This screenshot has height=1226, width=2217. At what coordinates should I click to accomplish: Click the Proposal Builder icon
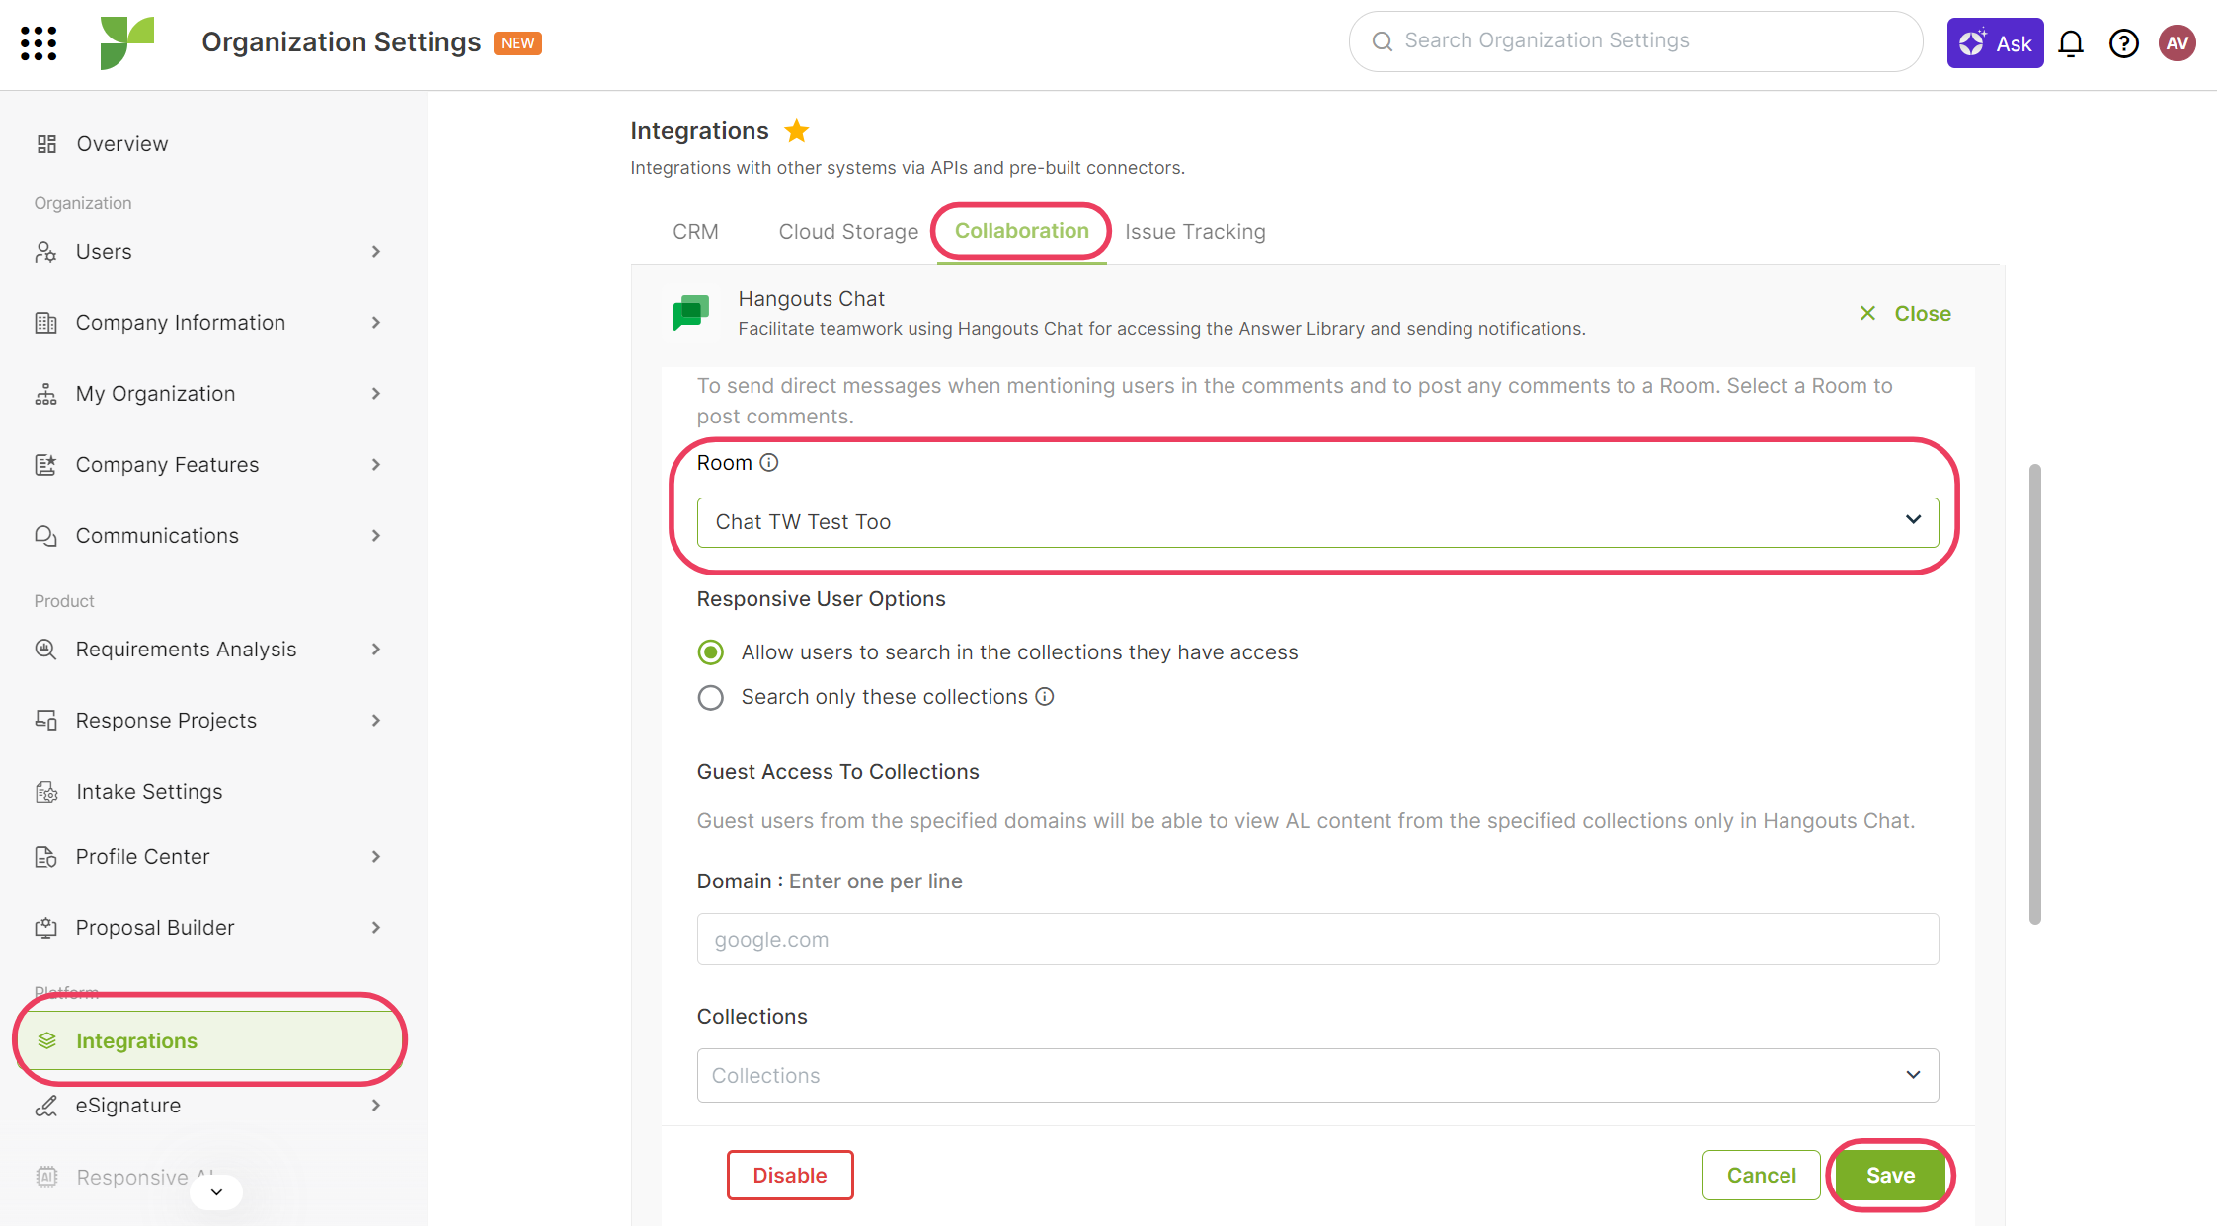click(x=46, y=928)
